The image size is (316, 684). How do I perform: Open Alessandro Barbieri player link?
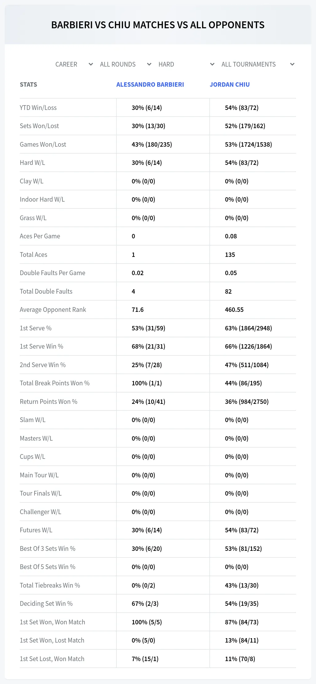(150, 84)
